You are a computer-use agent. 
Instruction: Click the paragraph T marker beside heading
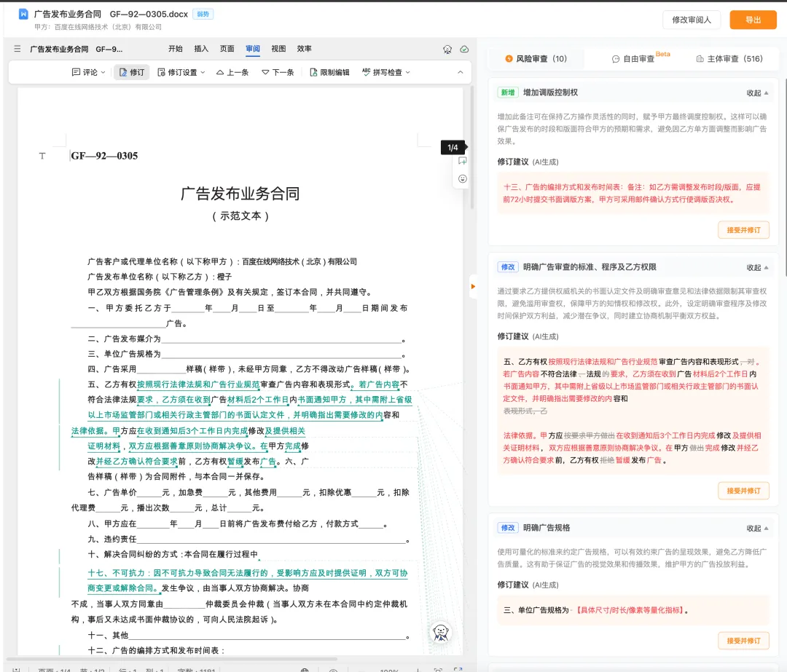pyautogui.click(x=42, y=156)
